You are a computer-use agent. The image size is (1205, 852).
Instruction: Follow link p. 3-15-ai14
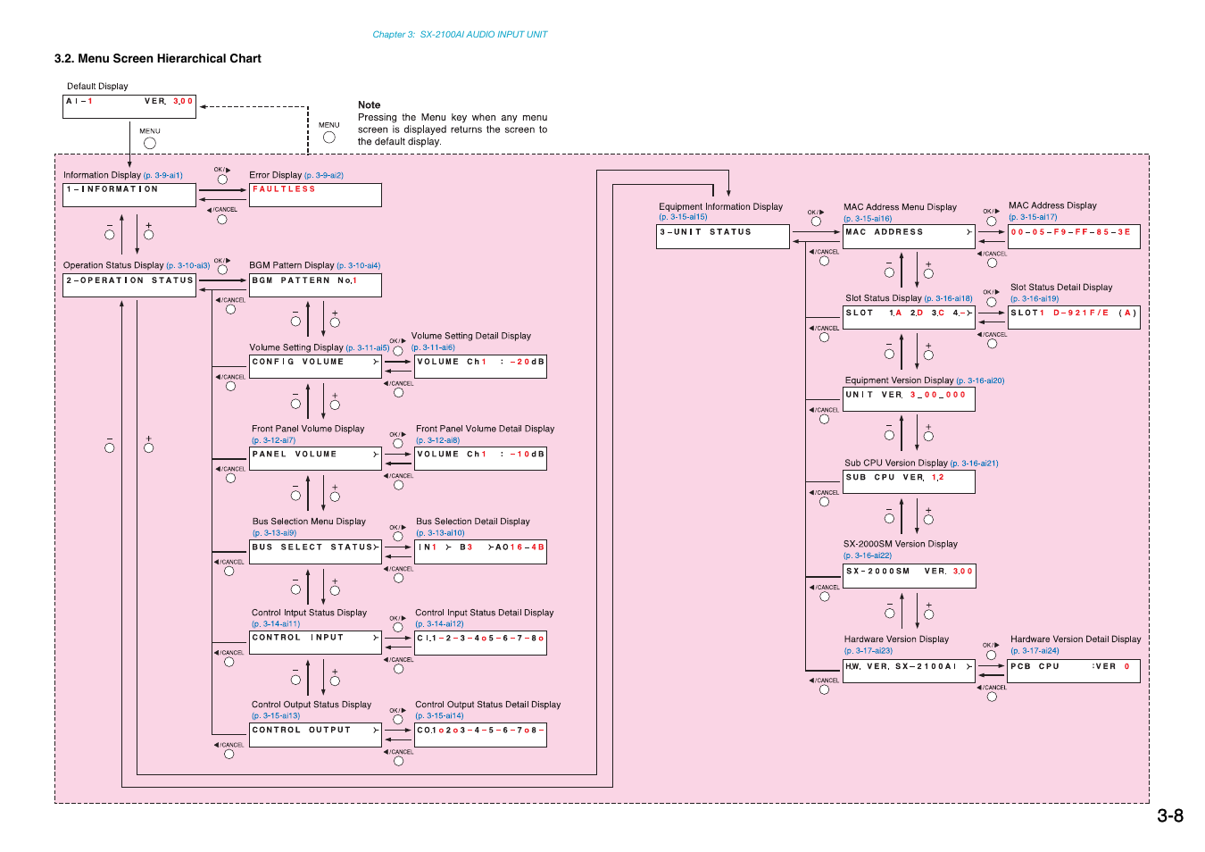(439, 716)
